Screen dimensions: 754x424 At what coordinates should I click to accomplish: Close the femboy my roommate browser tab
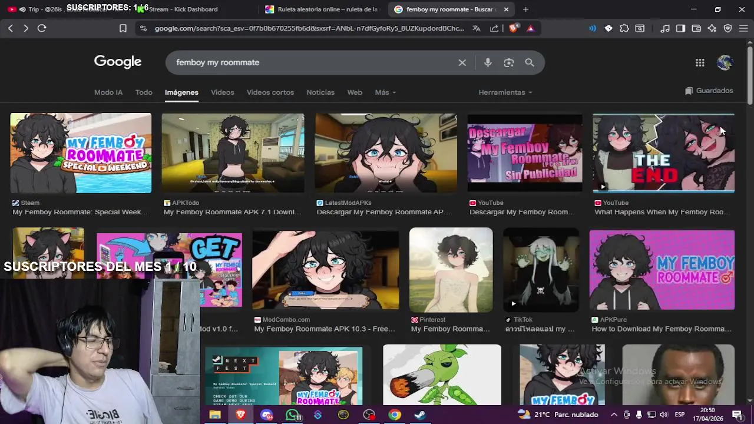click(506, 9)
